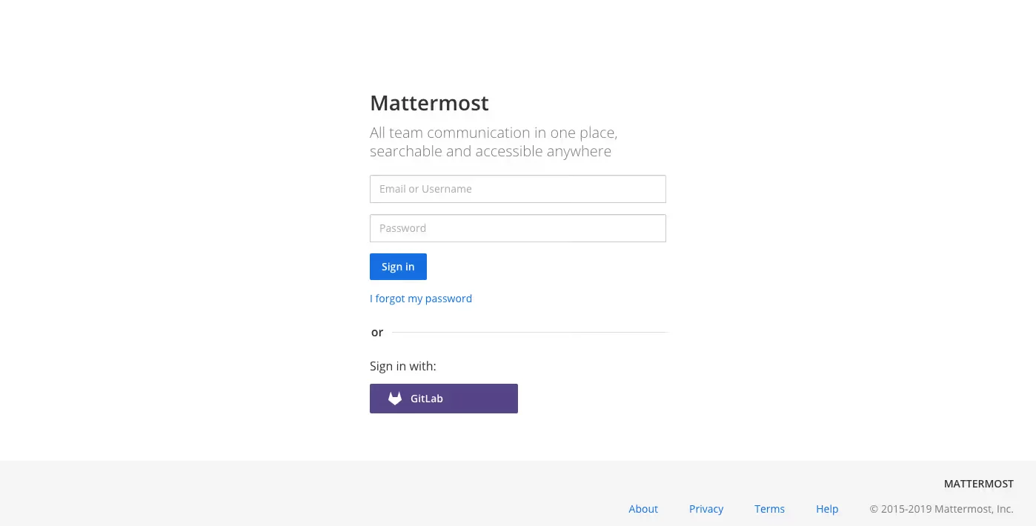Open the Terms footer link
This screenshot has width=1036, height=526.
click(769, 509)
